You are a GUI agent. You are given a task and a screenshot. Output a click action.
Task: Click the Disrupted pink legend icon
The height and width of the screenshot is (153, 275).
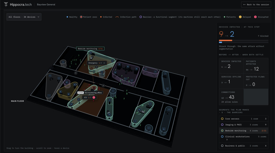pyautogui.click(x=255, y=17)
